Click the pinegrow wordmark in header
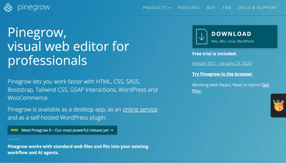This screenshot has width=286, height=163. [34, 7]
